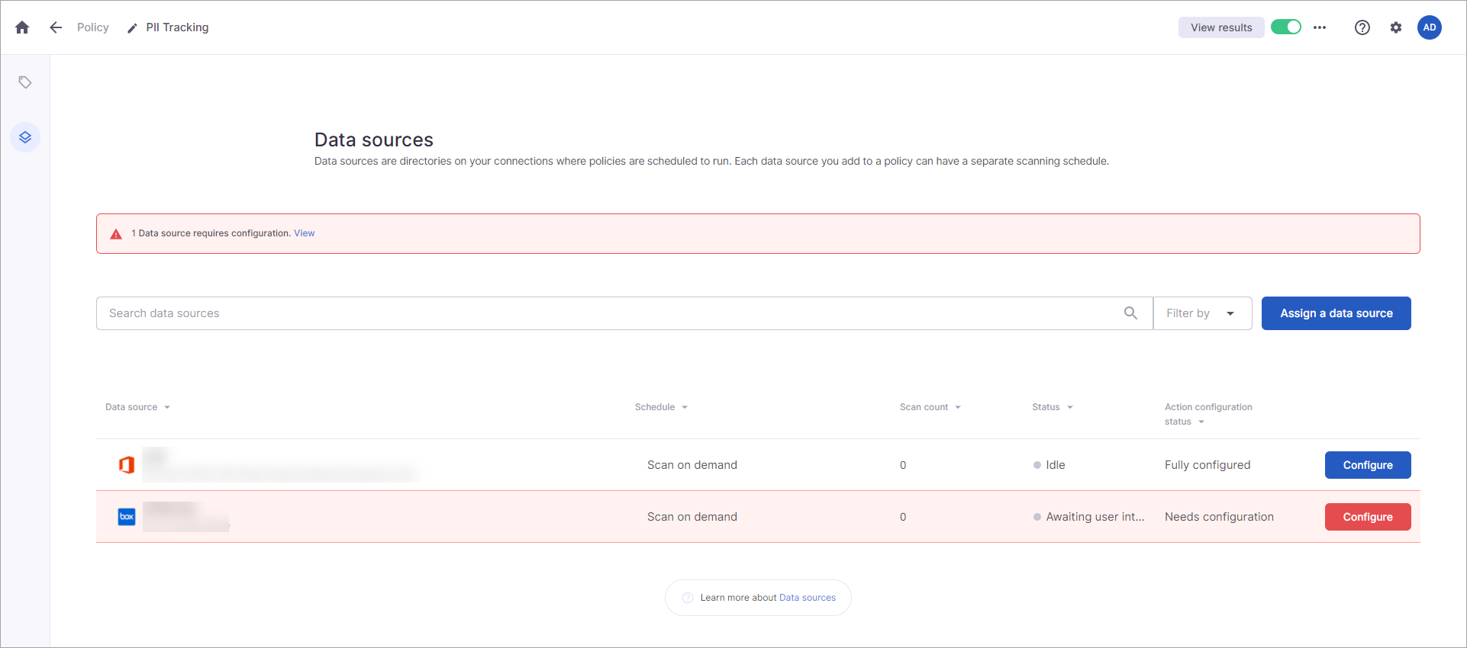Click the red Configure button for Box
Viewport: 1467px width, 648px height.
[x=1368, y=517]
